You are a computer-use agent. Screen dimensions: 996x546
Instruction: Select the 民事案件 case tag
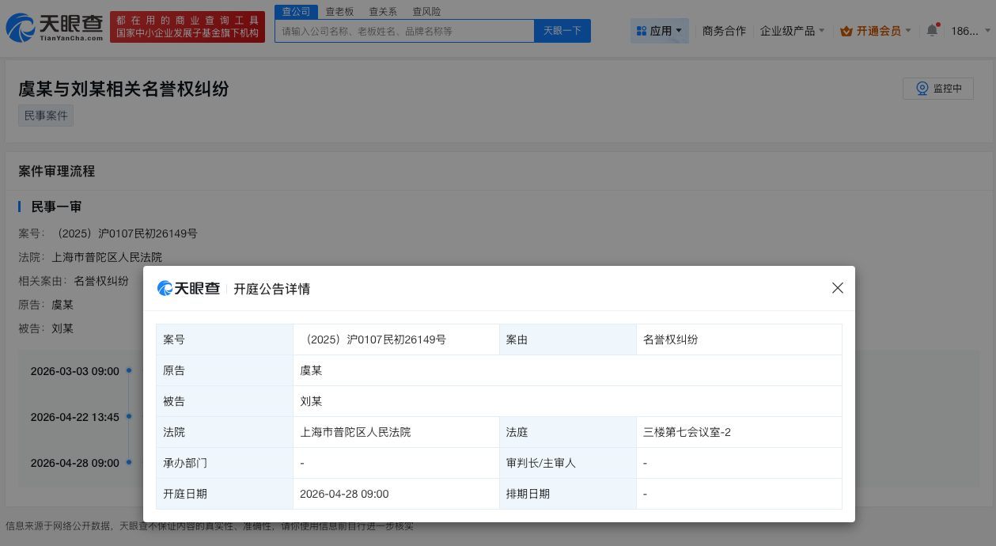tap(45, 116)
